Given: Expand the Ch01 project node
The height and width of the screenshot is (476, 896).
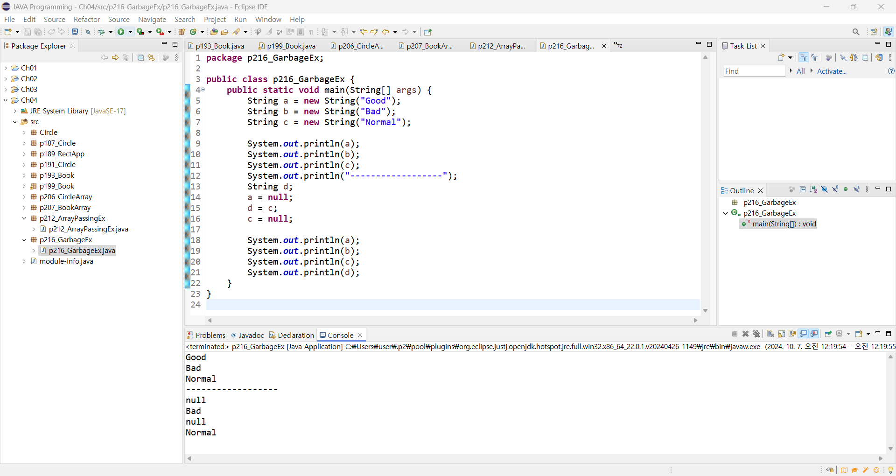Looking at the screenshot, I should (x=6, y=68).
